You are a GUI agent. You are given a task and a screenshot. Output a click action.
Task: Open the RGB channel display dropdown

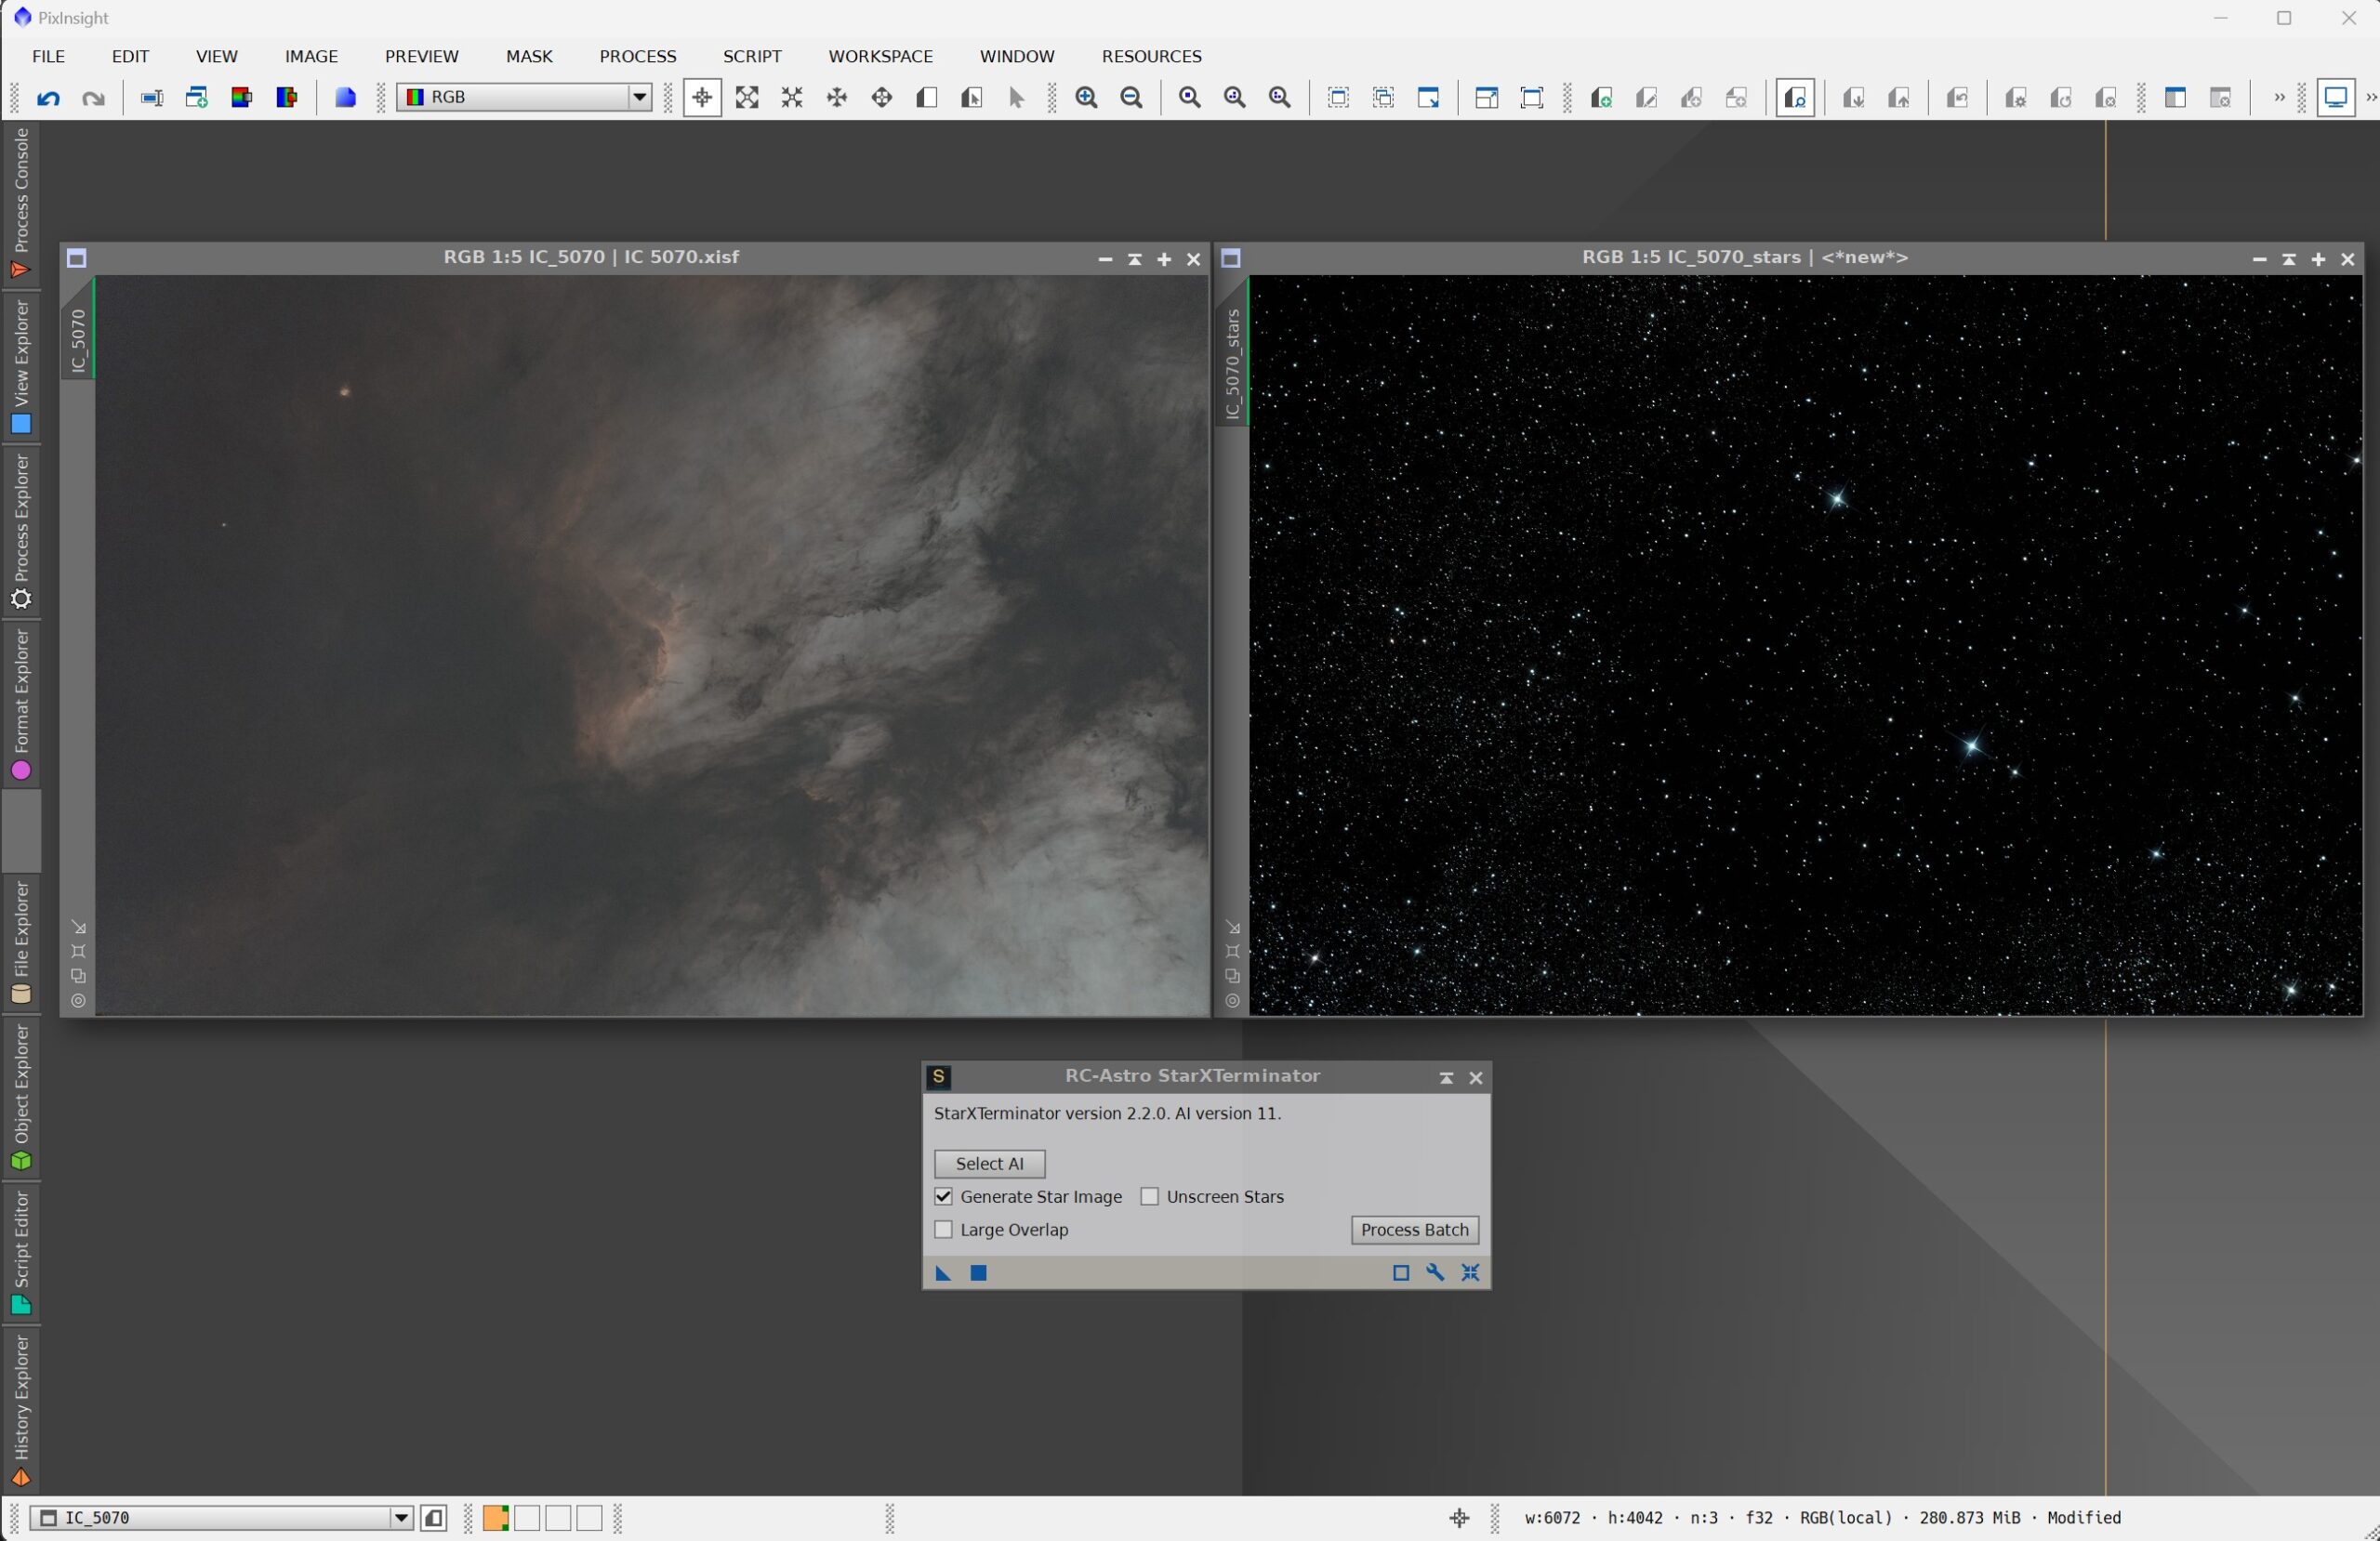(x=525, y=98)
